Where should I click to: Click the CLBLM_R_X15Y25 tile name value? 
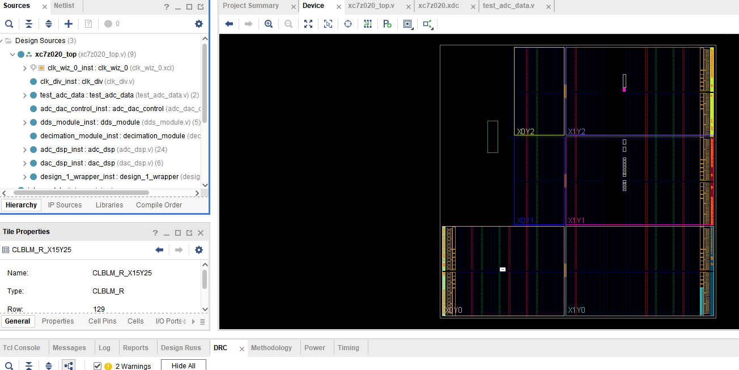coord(122,273)
